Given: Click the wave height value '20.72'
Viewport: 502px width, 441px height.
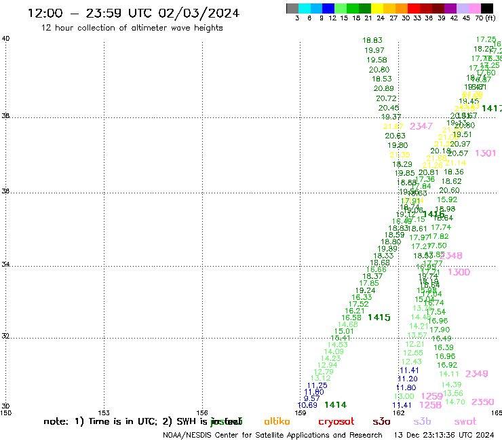Looking at the screenshot, I should click(x=386, y=98).
